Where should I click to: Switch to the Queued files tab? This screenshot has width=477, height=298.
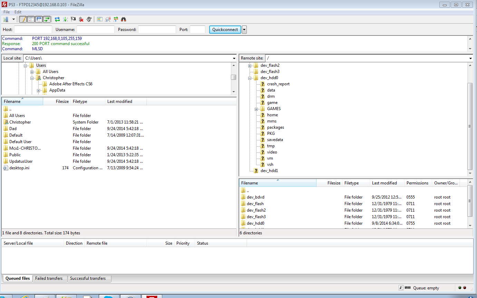pyautogui.click(x=18, y=278)
